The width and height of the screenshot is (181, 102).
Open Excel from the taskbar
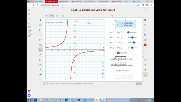pos(48,100)
